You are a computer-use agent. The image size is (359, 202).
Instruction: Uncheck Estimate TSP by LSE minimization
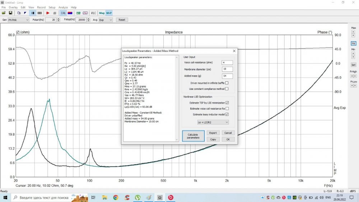point(227,103)
